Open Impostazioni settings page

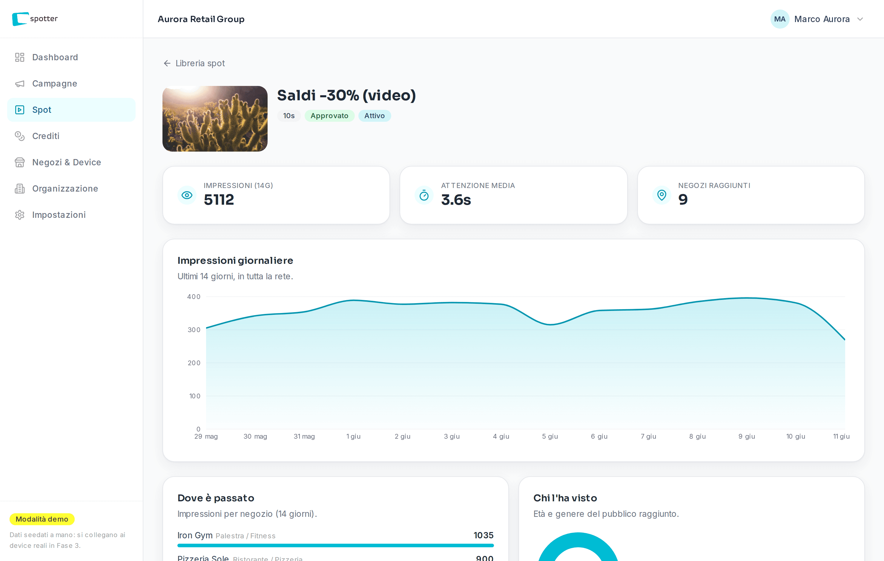click(x=71, y=215)
